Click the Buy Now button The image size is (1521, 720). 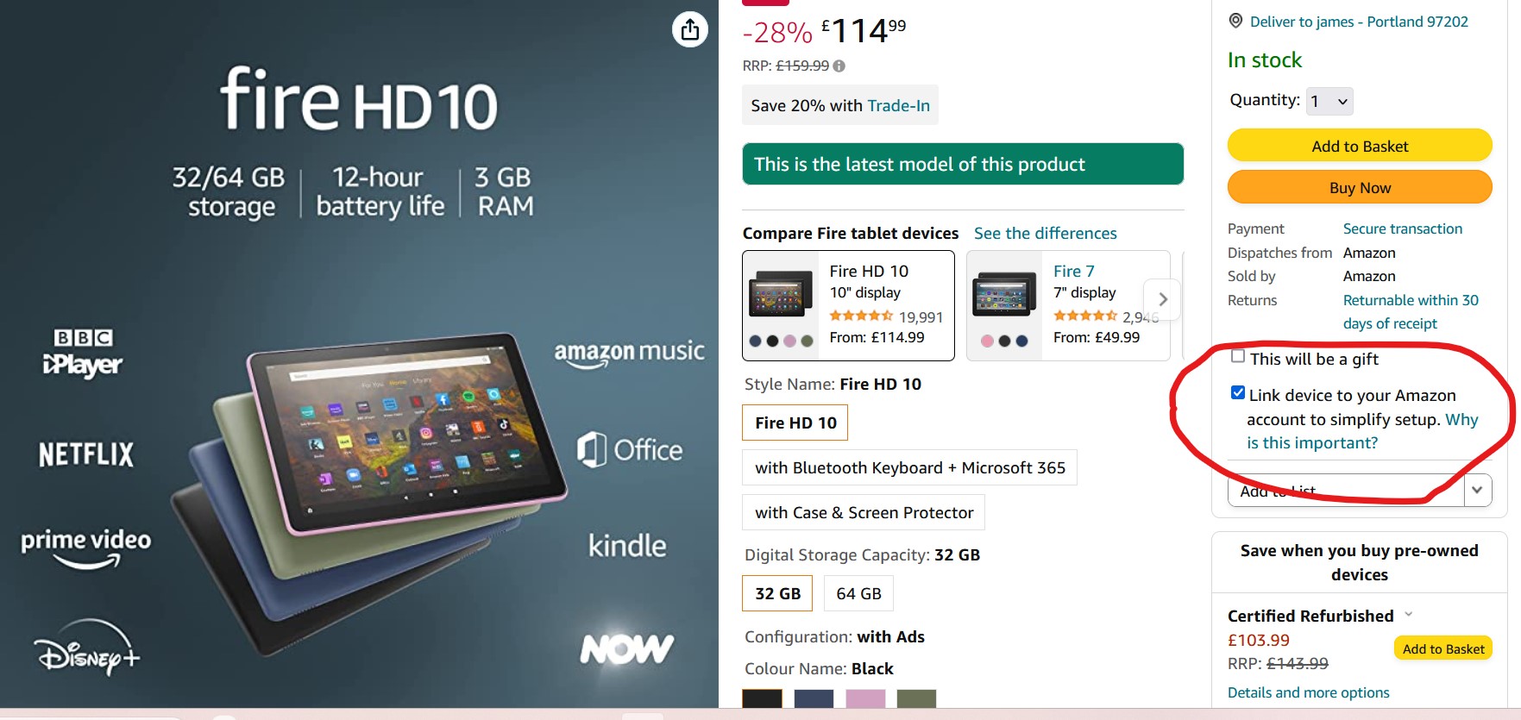point(1360,187)
